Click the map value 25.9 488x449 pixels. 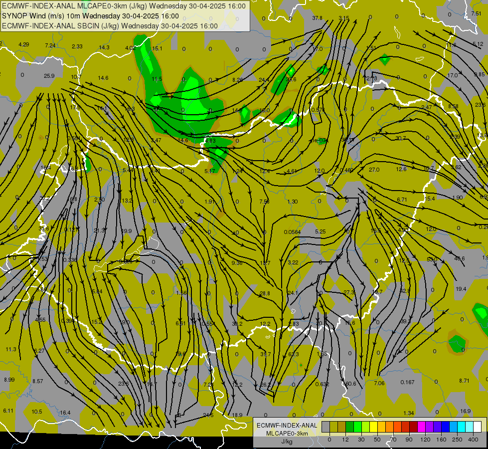(x=49, y=76)
